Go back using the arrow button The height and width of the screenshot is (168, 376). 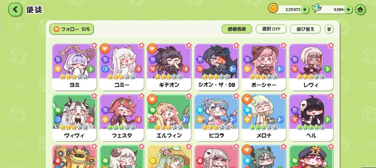coord(15,9)
